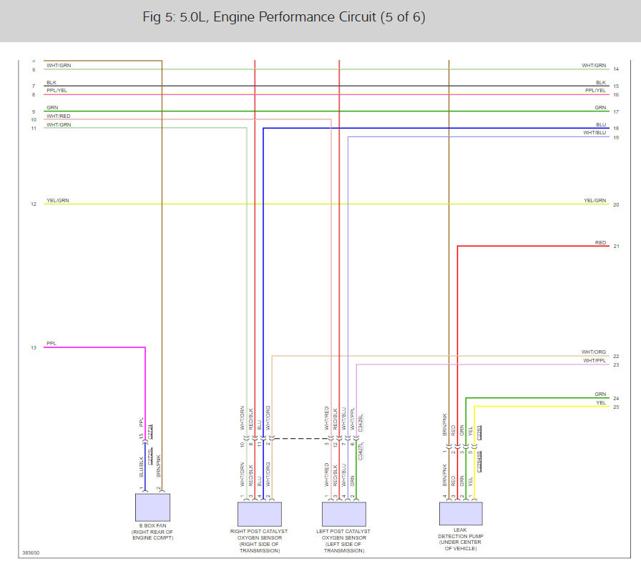Click the WHT/BLU label beside line 19
Screen dimensions: 641x561
click(x=594, y=133)
